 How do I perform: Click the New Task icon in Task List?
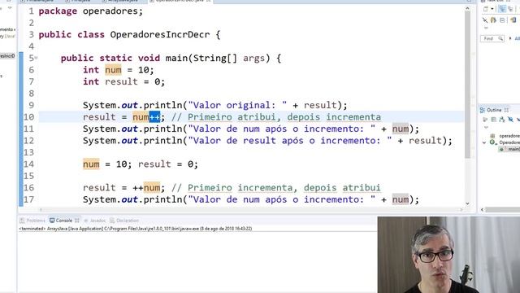pos(486,9)
